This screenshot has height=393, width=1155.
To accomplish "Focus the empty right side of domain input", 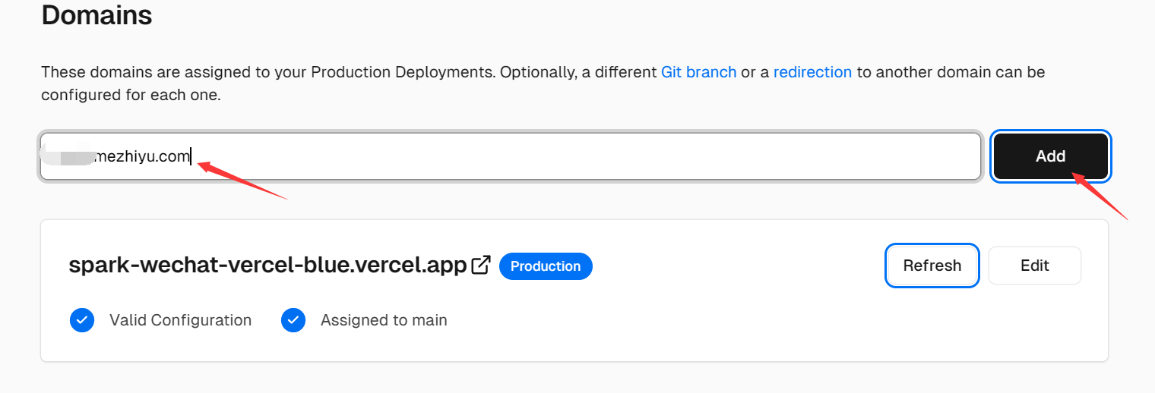I will [x=608, y=157].
